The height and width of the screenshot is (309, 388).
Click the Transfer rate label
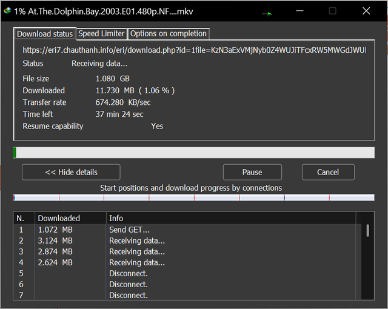pos(44,102)
